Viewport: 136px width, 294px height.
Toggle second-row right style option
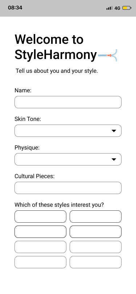click(x=96, y=232)
